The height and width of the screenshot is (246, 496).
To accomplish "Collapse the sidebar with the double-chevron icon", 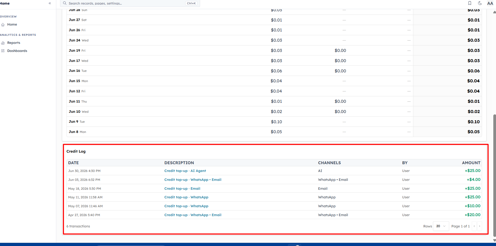I will (50, 3).
